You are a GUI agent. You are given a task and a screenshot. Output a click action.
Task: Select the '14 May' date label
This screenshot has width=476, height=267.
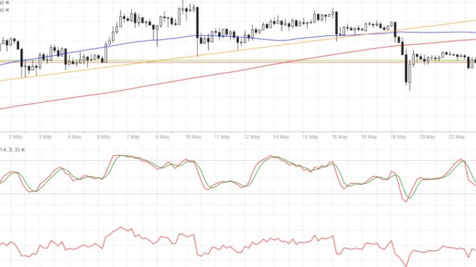(281, 137)
